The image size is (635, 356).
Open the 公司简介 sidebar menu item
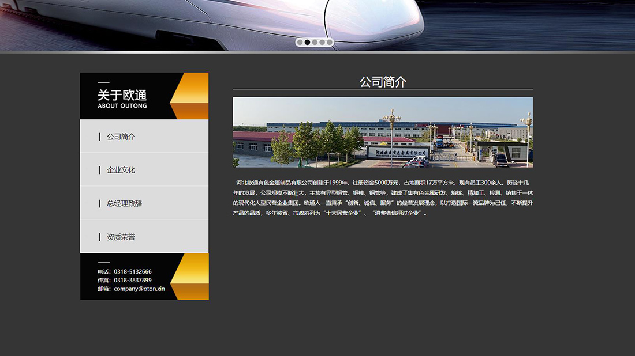click(x=121, y=137)
